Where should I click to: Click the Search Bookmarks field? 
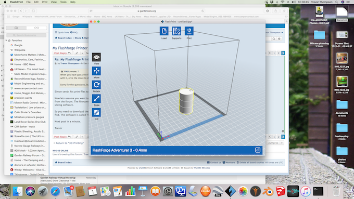click(x=26, y=35)
